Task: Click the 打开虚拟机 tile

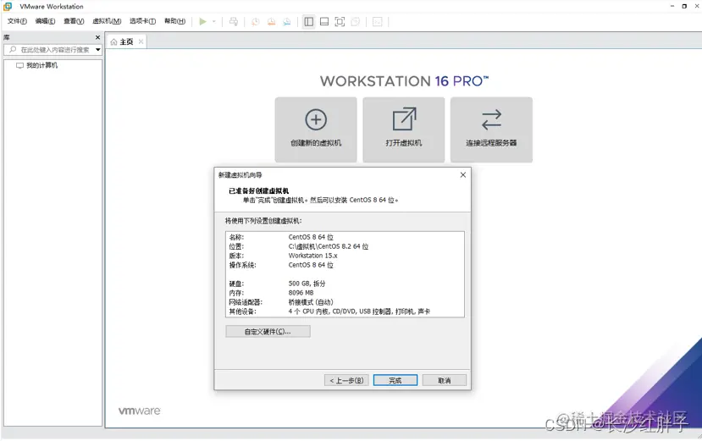Action: (404, 130)
